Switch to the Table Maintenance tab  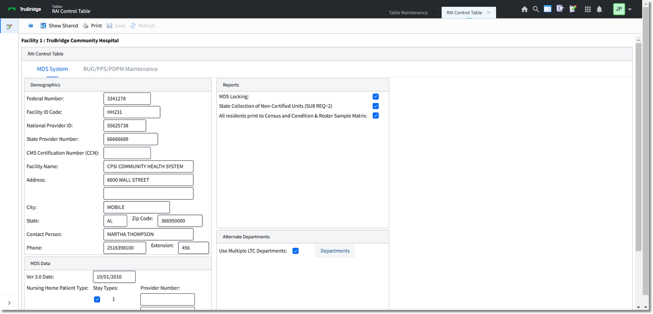tap(408, 13)
